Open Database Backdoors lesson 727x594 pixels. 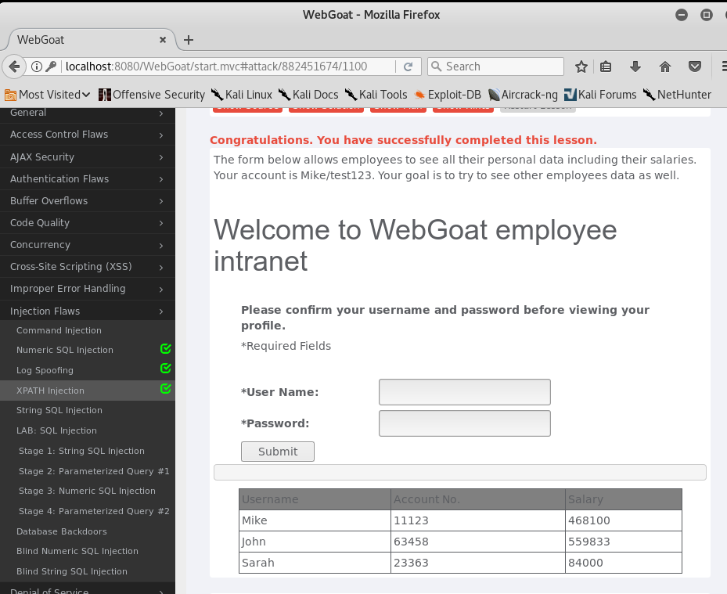coord(62,531)
